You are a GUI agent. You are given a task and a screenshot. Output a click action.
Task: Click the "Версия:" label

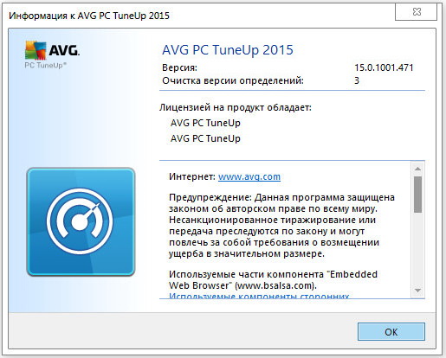coord(179,67)
